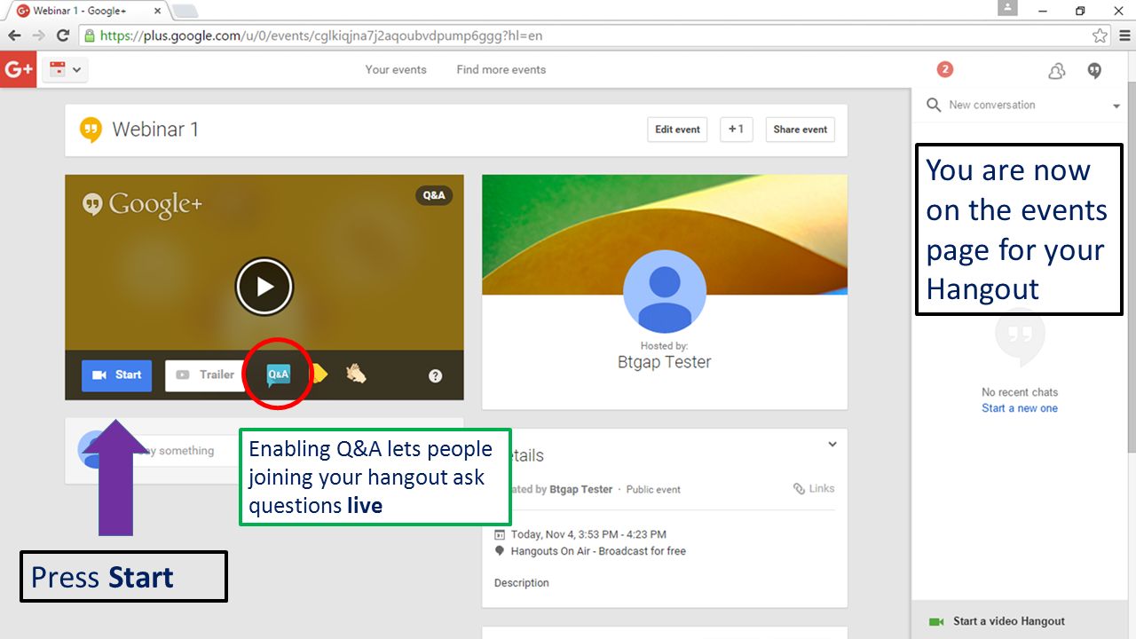Click the Today, Nov 4 time text
Screen dimensions: 1136x639
pos(588,534)
